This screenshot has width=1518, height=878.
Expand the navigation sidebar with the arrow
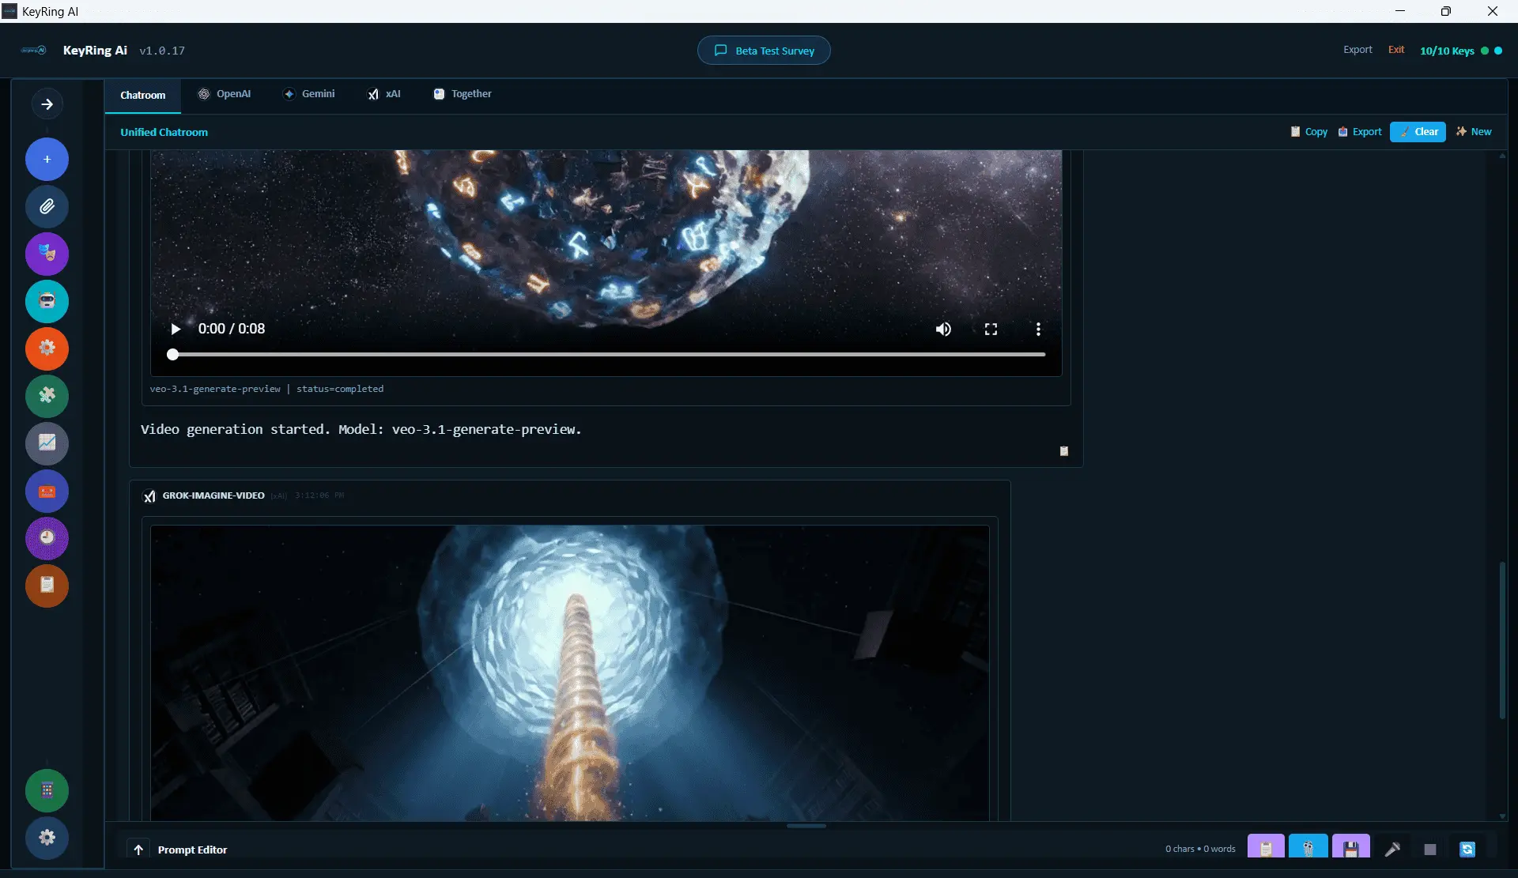click(47, 104)
